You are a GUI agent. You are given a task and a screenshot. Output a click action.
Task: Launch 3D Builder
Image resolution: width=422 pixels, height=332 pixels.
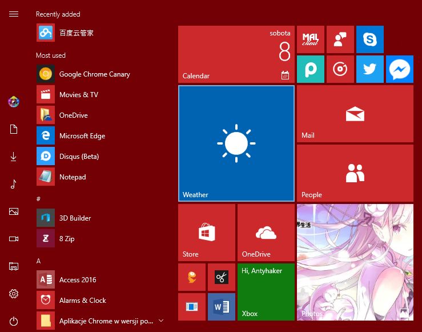pyautogui.click(x=102, y=218)
